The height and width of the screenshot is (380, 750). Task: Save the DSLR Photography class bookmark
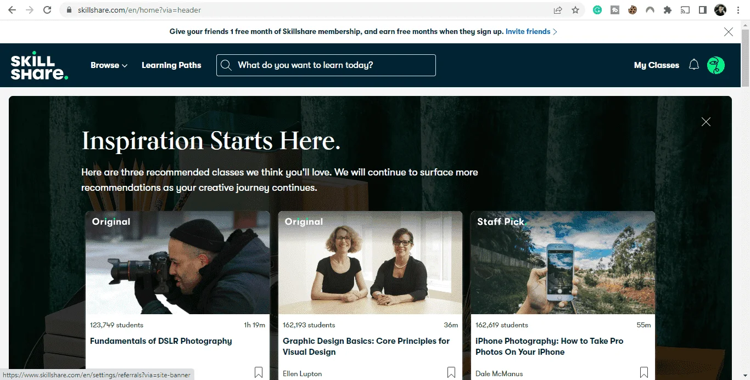[x=259, y=372]
